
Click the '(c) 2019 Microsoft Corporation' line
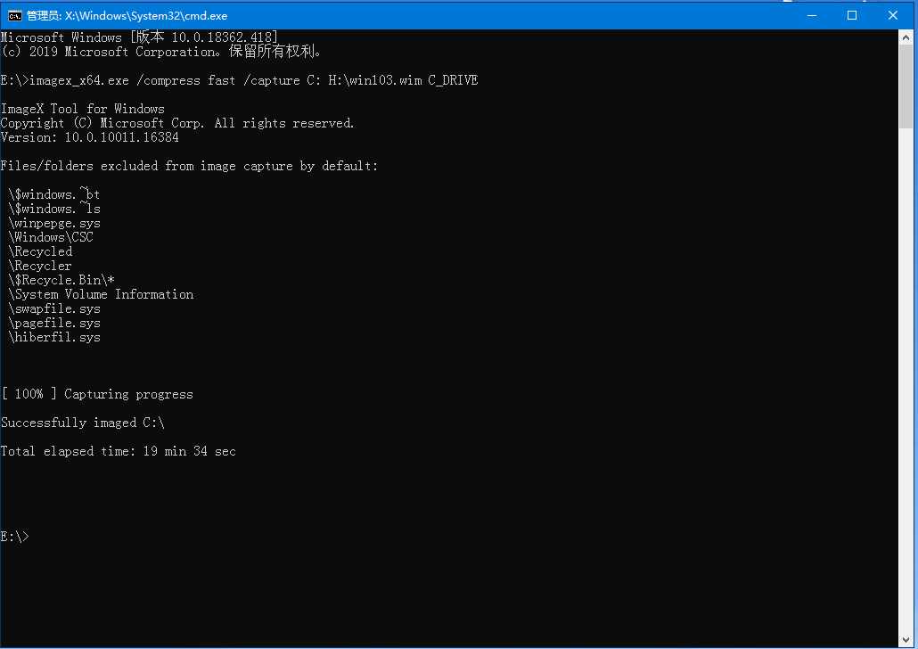tap(161, 52)
